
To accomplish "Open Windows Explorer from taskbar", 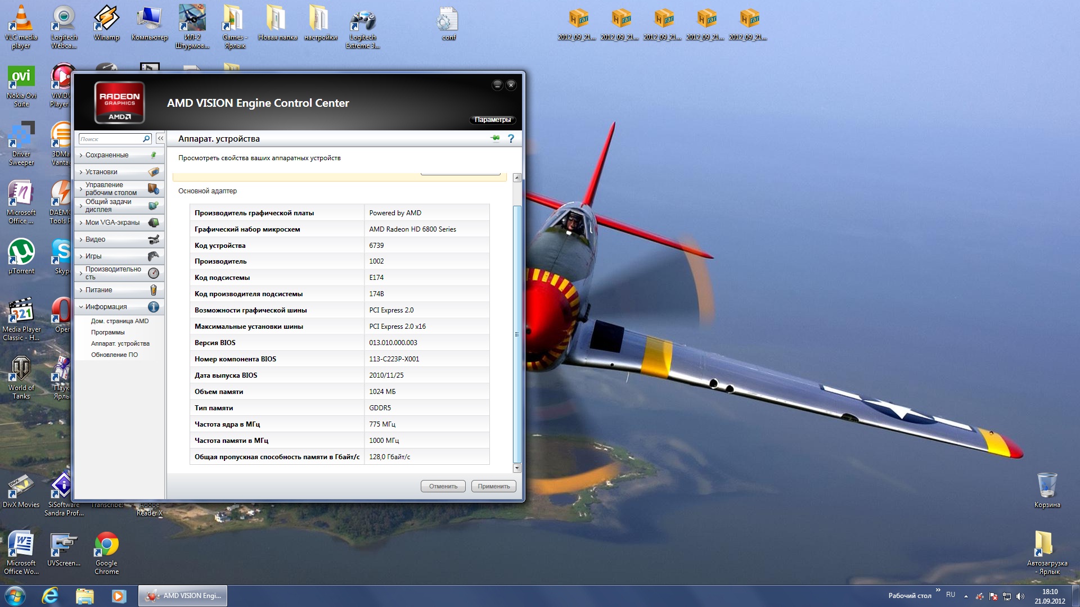I will (x=84, y=596).
